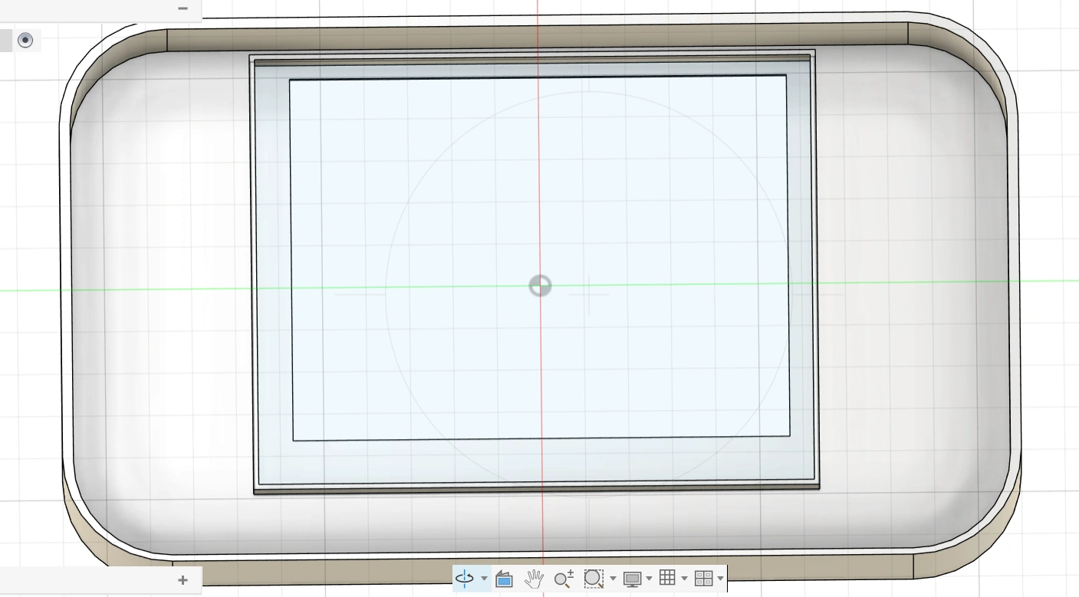
Task: Expand the Grid and Snaps dropdown arrow
Action: (x=684, y=579)
